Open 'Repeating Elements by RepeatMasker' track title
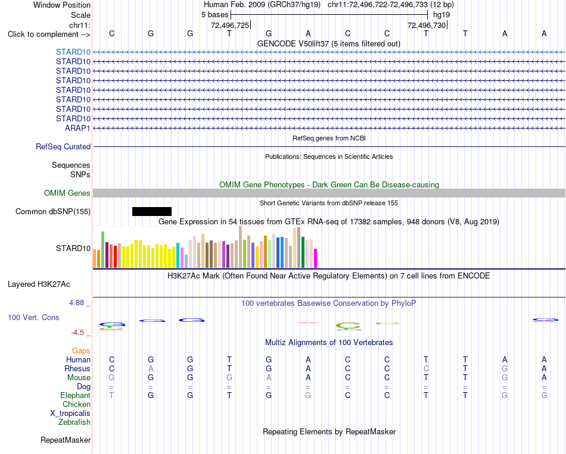The width and height of the screenshot is (566, 454). point(329,431)
